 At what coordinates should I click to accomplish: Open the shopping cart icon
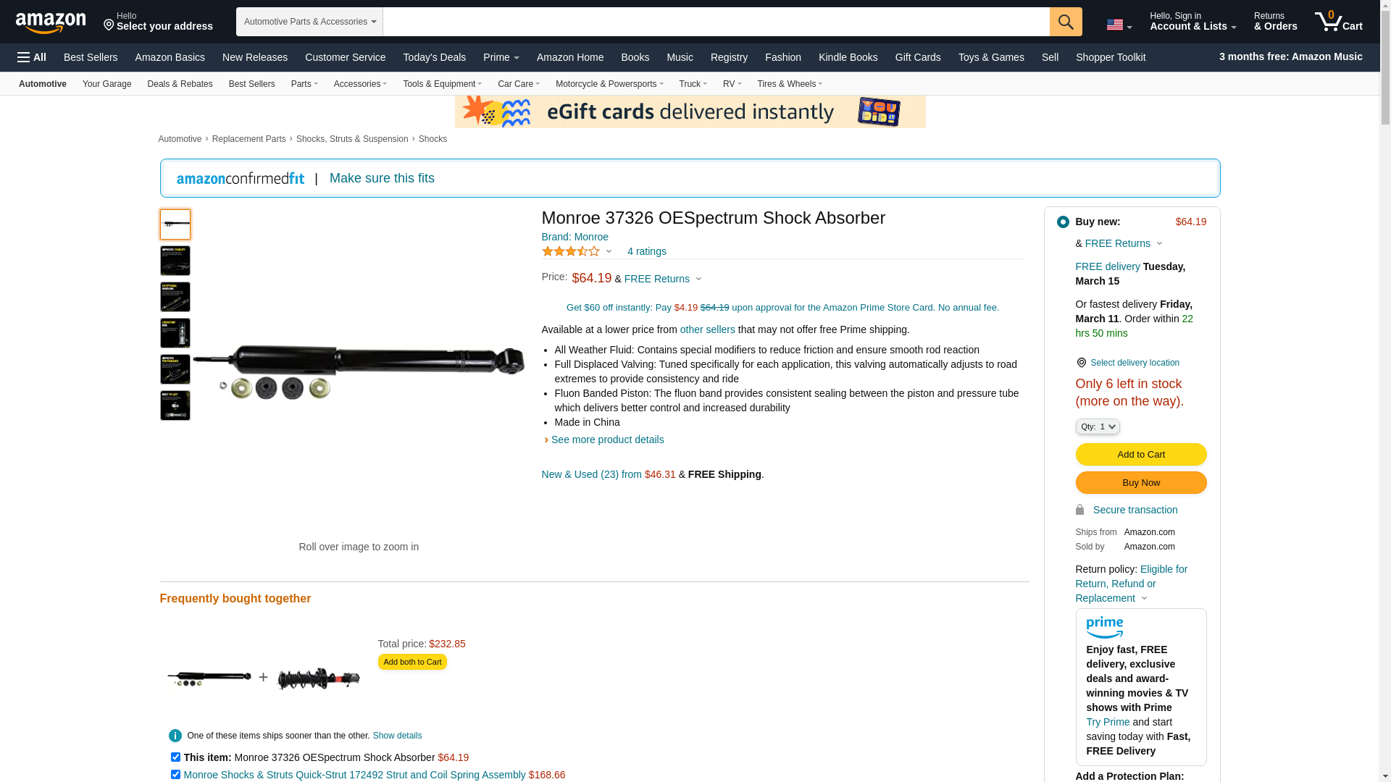coord(1339,22)
